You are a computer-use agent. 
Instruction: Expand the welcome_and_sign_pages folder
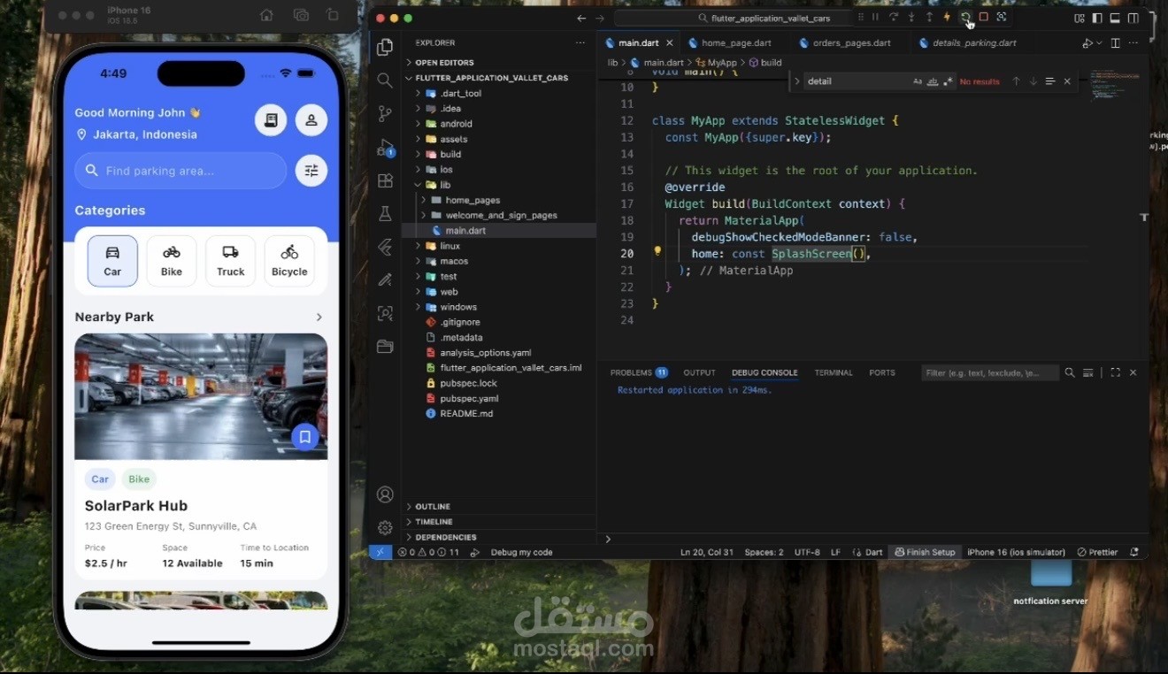click(x=499, y=215)
